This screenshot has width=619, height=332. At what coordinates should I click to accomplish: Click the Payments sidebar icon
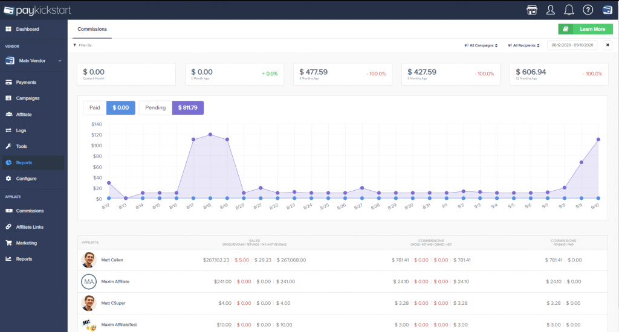click(8, 82)
